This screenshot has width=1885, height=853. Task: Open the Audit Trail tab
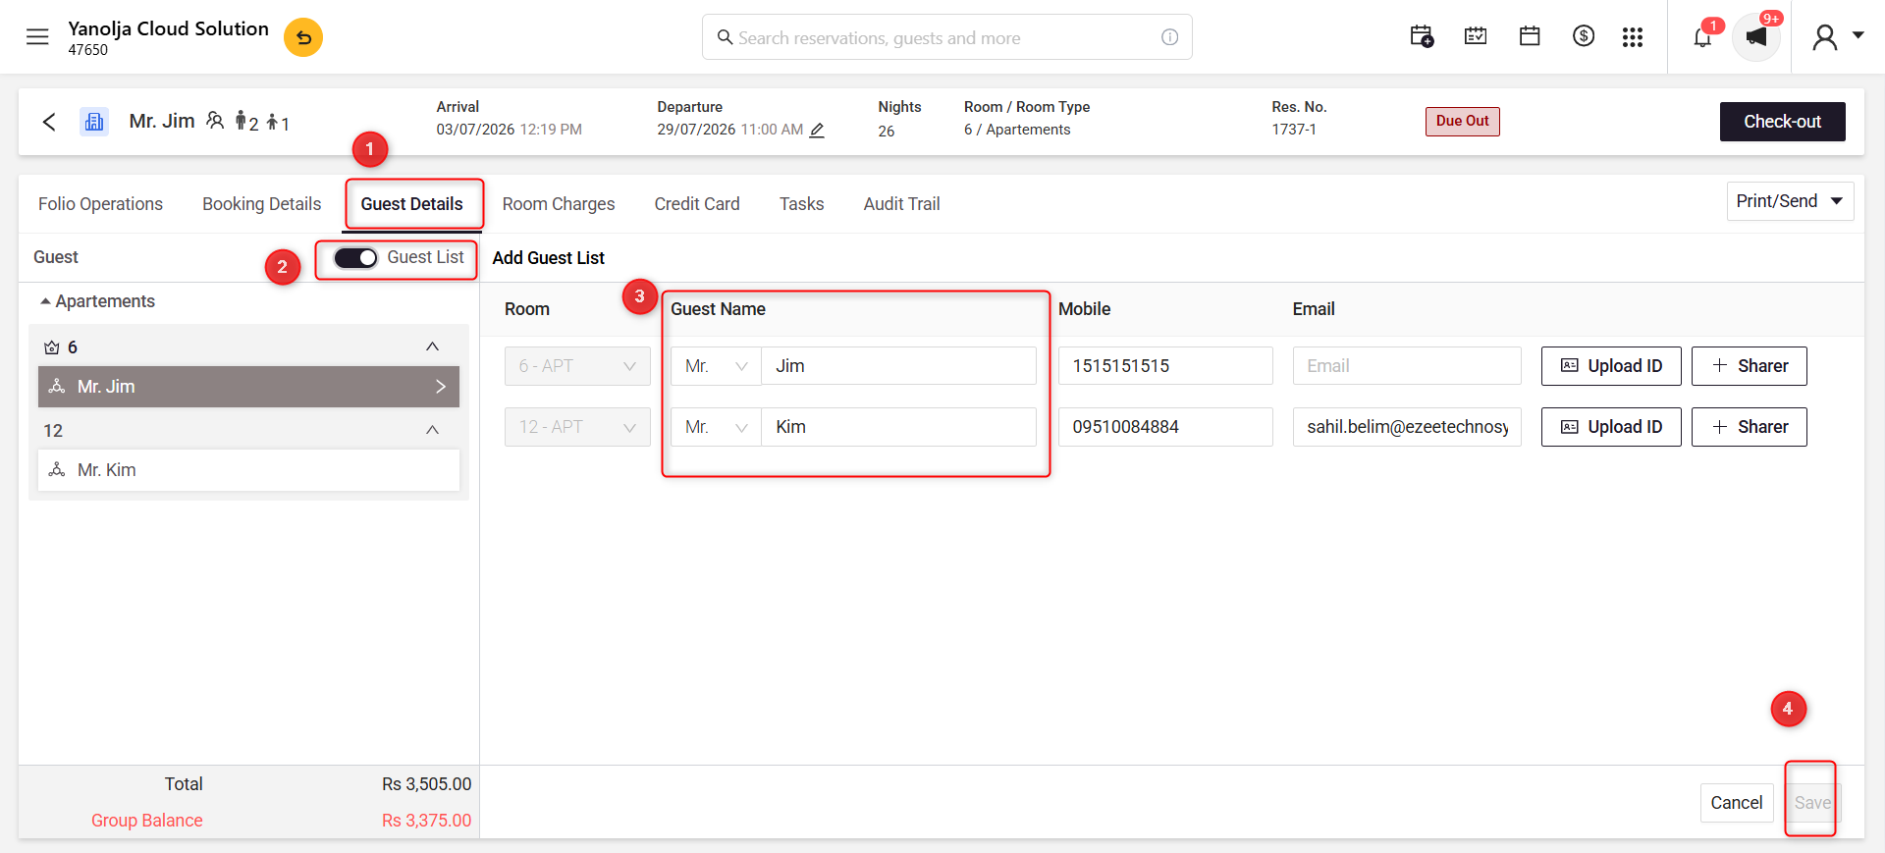click(901, 204)
